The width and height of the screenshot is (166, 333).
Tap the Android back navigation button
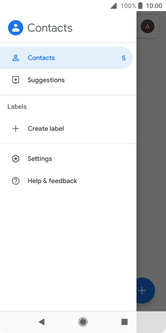point(41,322)
